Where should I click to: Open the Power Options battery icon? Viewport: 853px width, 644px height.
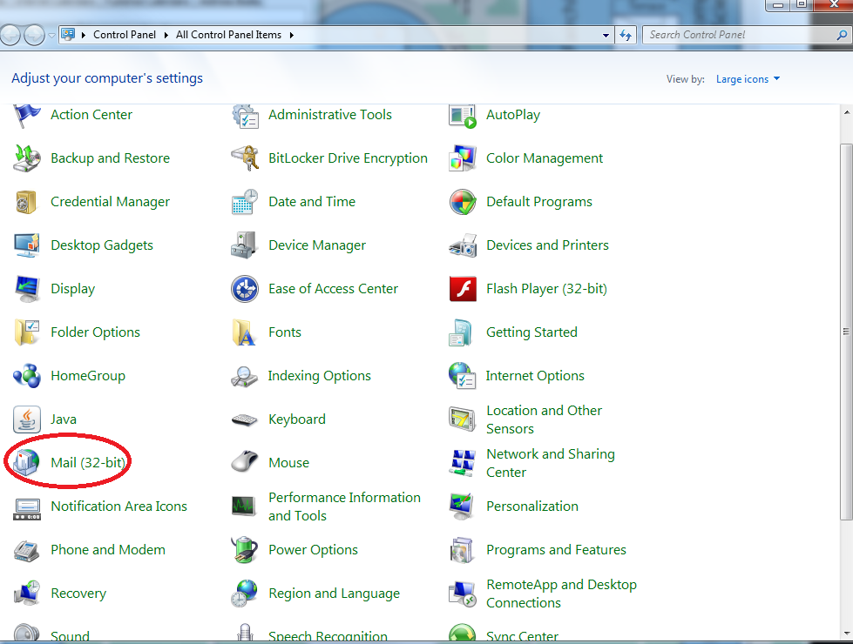[245, 550]
